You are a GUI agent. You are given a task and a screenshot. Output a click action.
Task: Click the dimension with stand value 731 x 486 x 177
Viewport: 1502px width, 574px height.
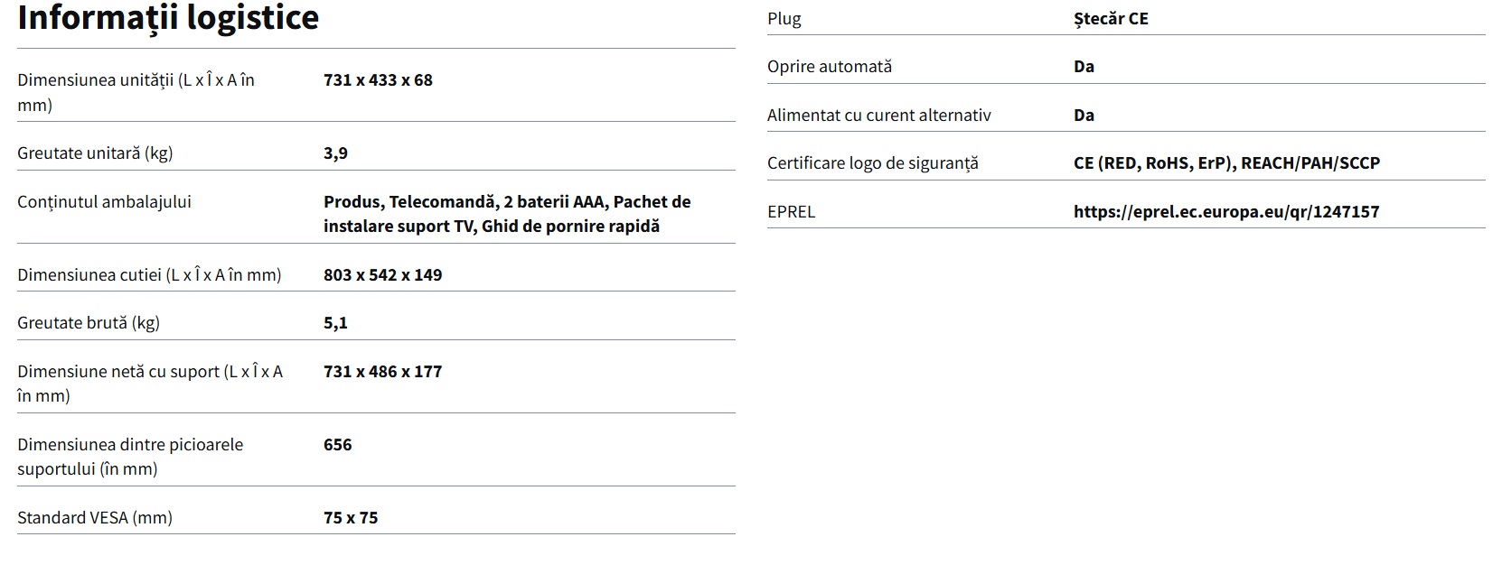382,372
